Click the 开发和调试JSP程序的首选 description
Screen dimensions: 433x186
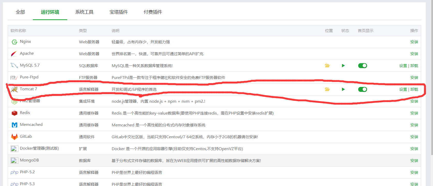pyautogui.click(x=134, y=90)
